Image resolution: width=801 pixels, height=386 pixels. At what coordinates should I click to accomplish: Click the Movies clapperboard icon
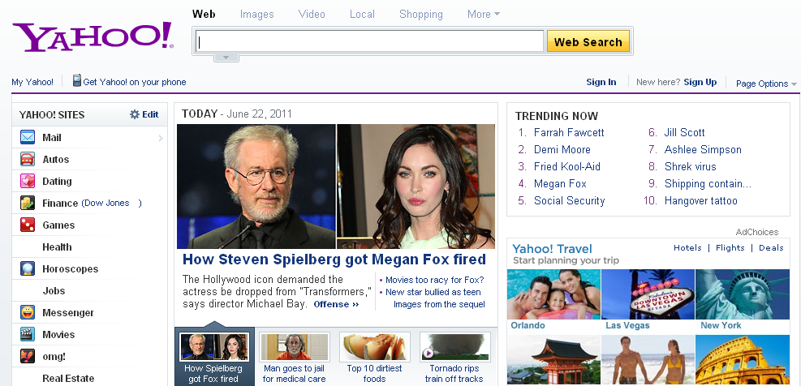pos(28,334)
